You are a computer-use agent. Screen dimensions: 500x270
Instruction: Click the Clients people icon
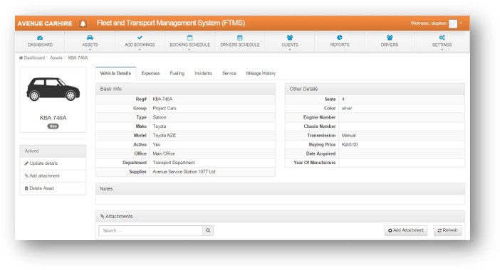coord(290,38)
